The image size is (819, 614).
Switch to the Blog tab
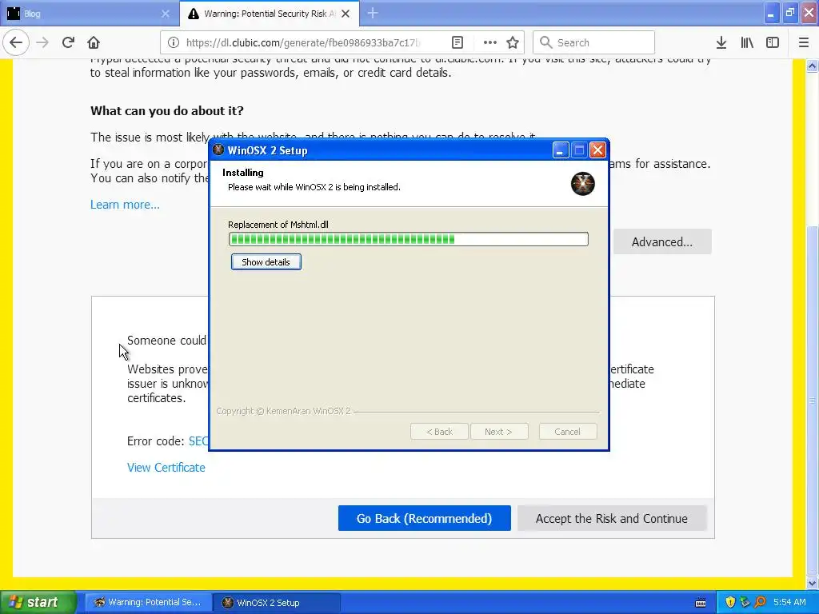pos(89,14)
